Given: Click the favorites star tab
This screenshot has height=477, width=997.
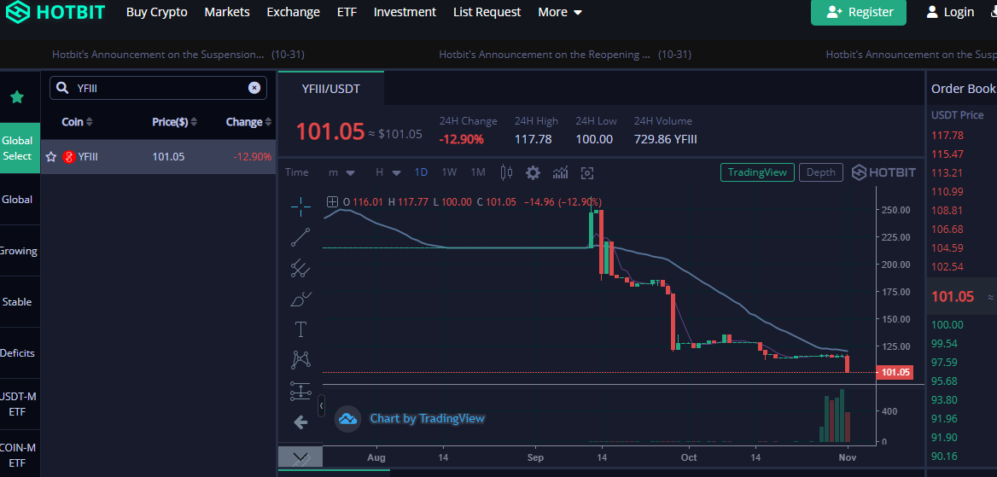Looking at the screenshot, I should [17, 96].
